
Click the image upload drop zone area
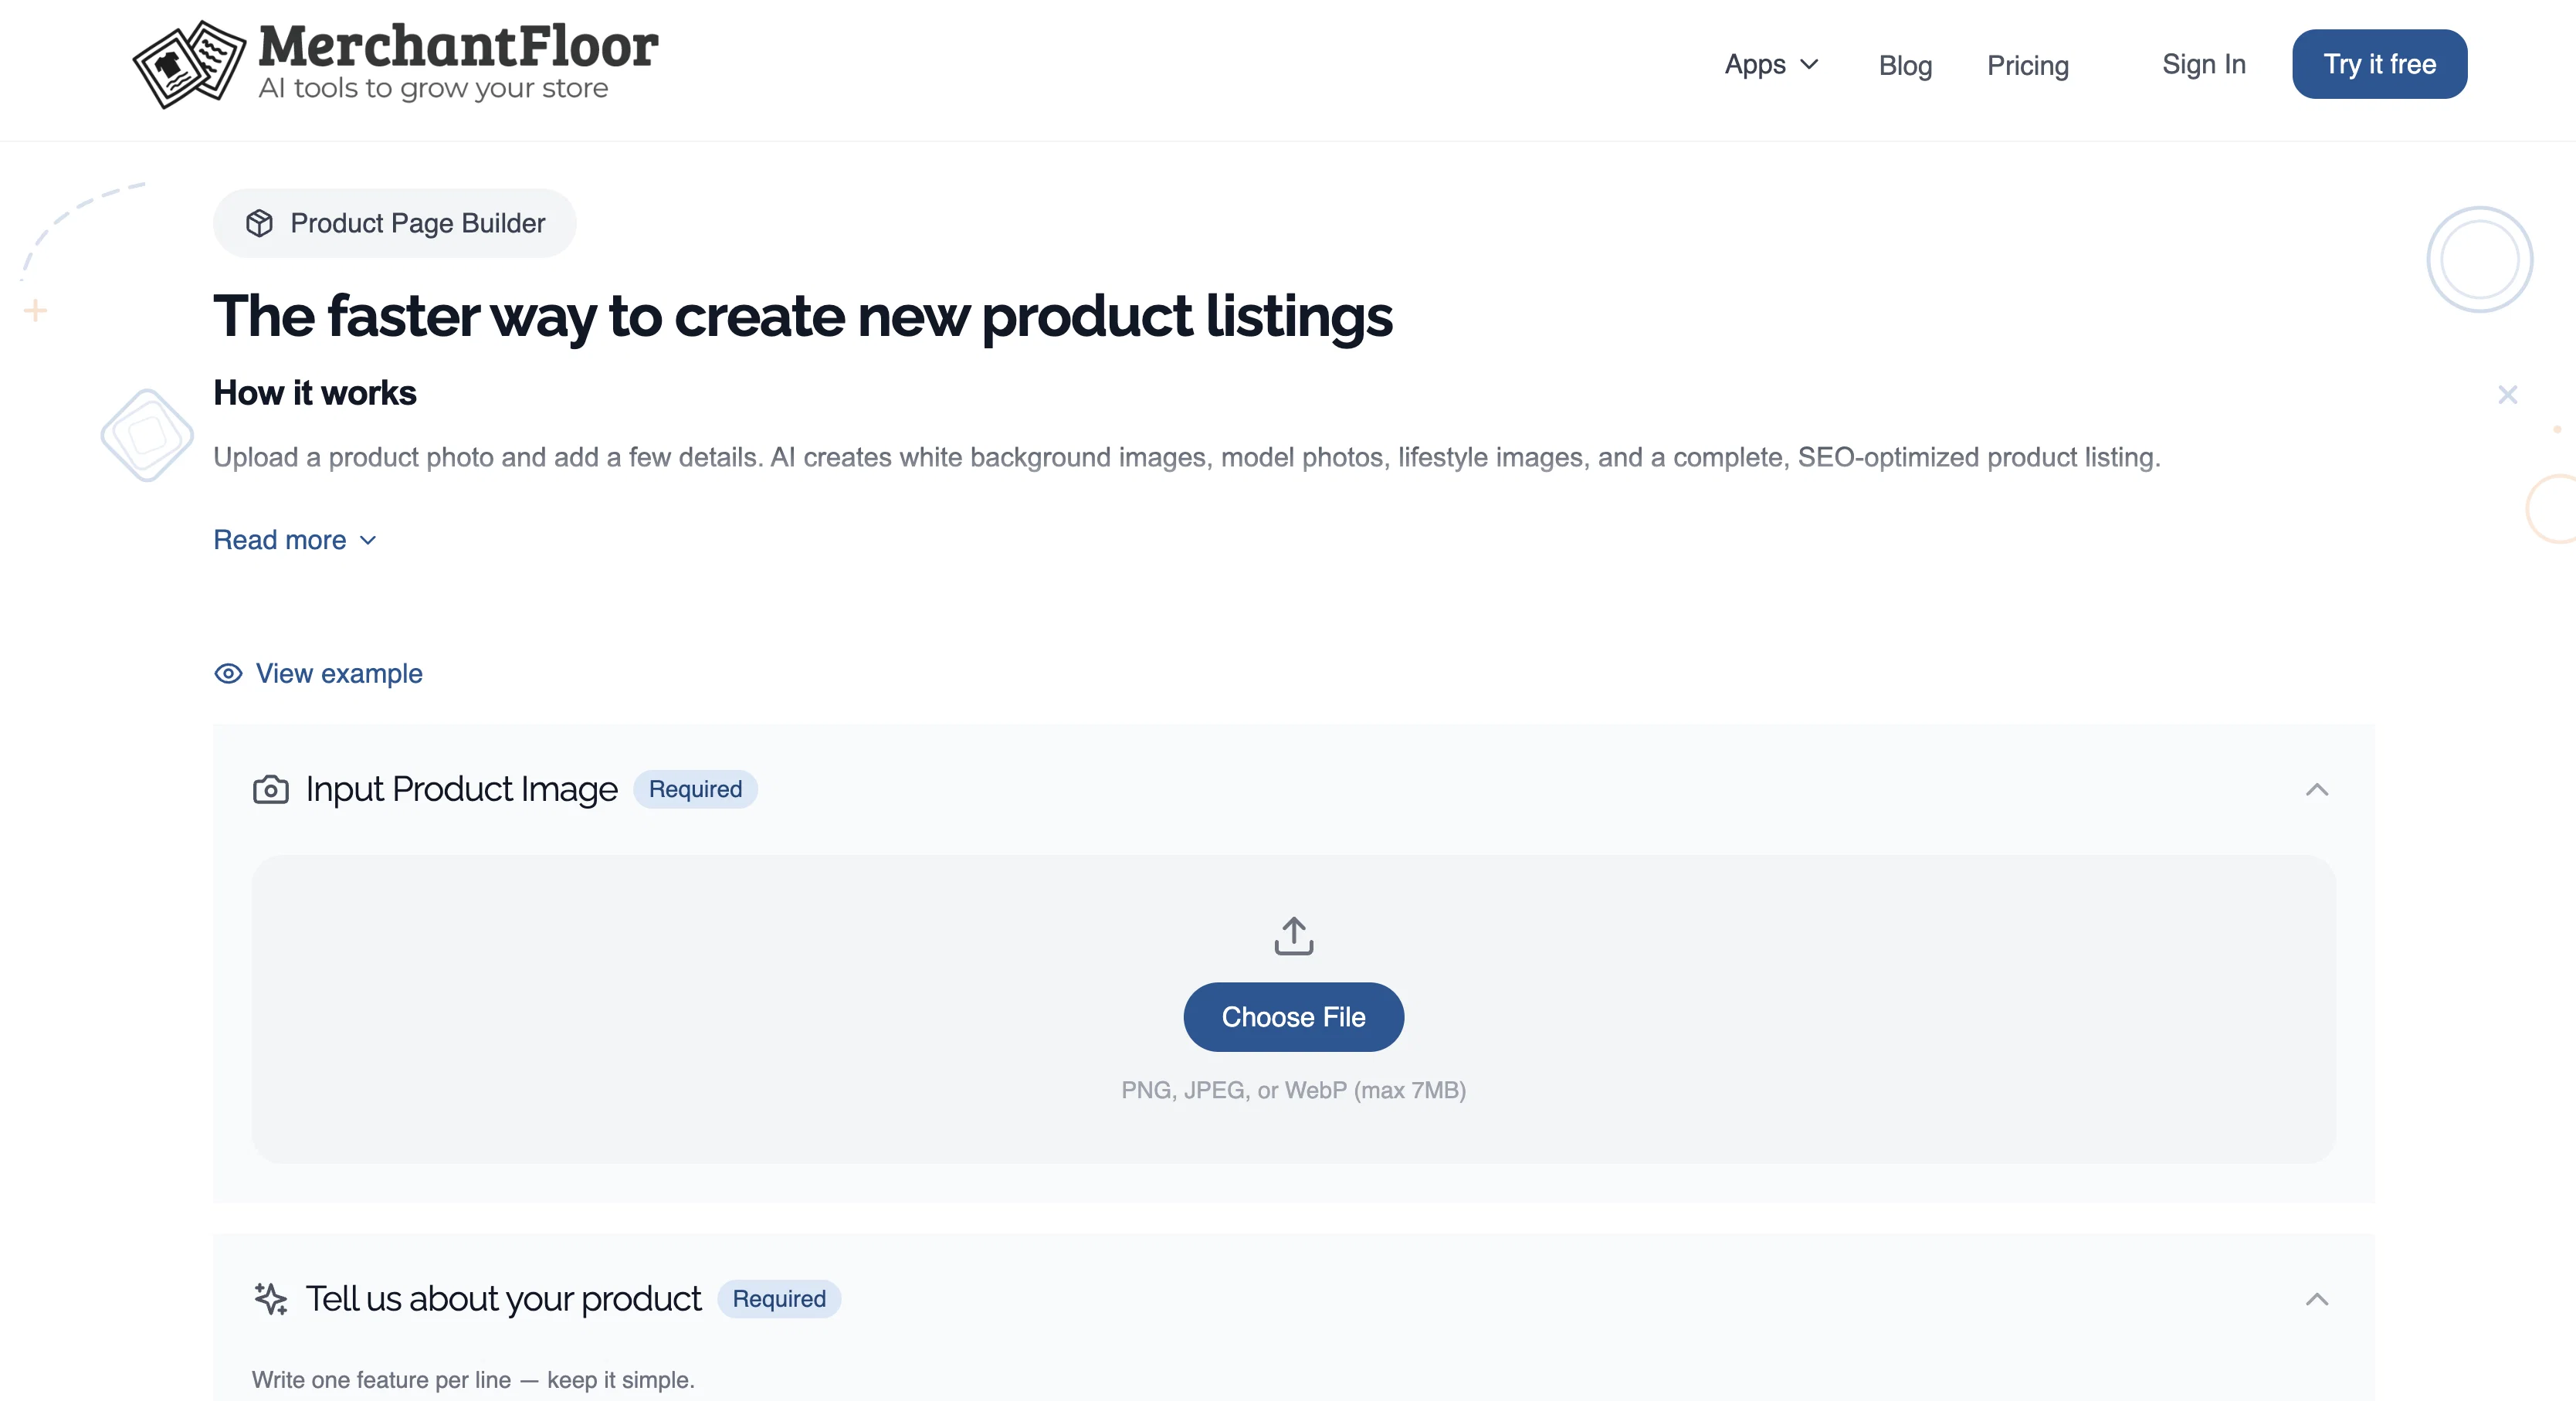(x=1293, y=1009)
